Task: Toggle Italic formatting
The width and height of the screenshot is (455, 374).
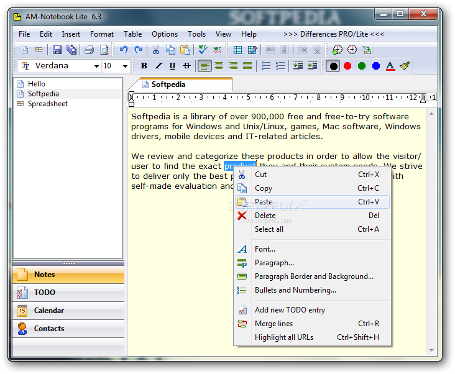Action: pyautogui.click(x=158, y=66)
